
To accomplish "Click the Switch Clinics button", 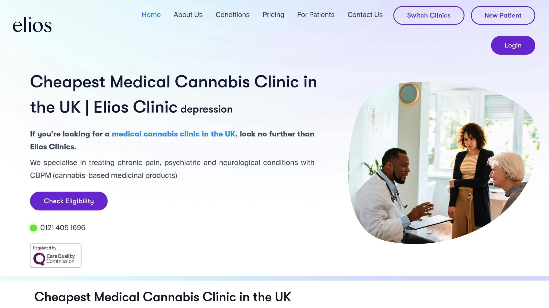I will [429, 16].
